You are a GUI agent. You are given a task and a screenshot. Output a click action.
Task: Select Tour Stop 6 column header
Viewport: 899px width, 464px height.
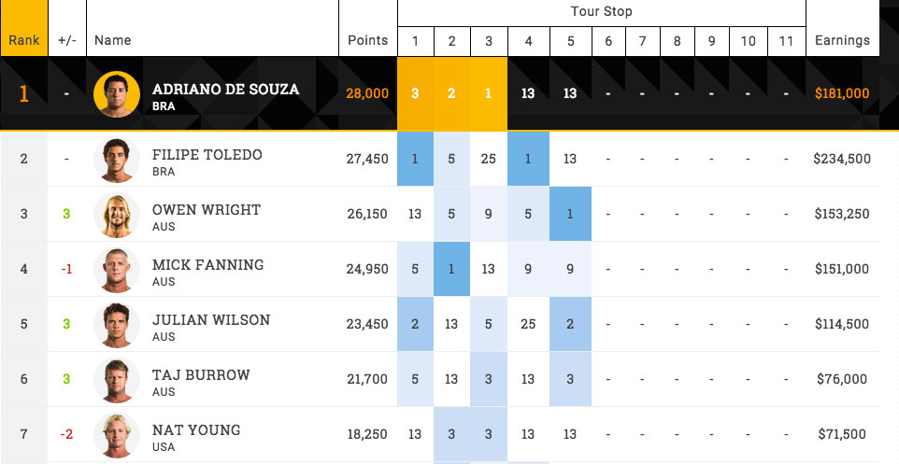(608, 41)
